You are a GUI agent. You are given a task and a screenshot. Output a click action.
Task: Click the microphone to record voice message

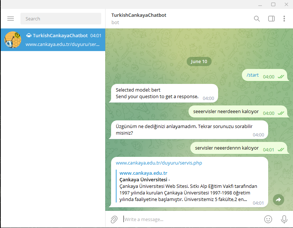(284, 219)
